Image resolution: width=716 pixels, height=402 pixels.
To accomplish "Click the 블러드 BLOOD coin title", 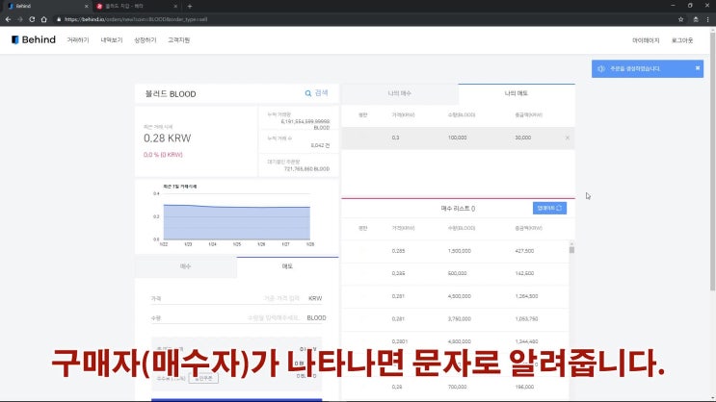I will click(x=171, y=94).
